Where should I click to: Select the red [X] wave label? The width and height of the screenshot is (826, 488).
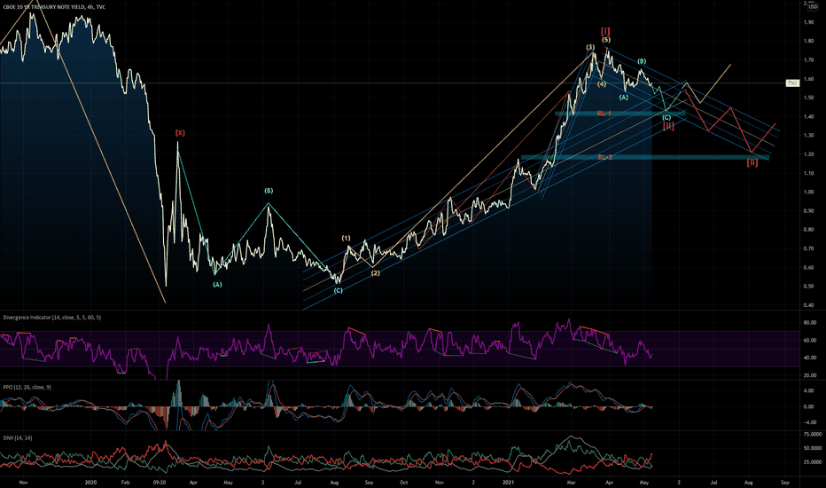[180, 133]
